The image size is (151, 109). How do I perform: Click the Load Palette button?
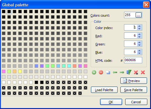point(104,90)
